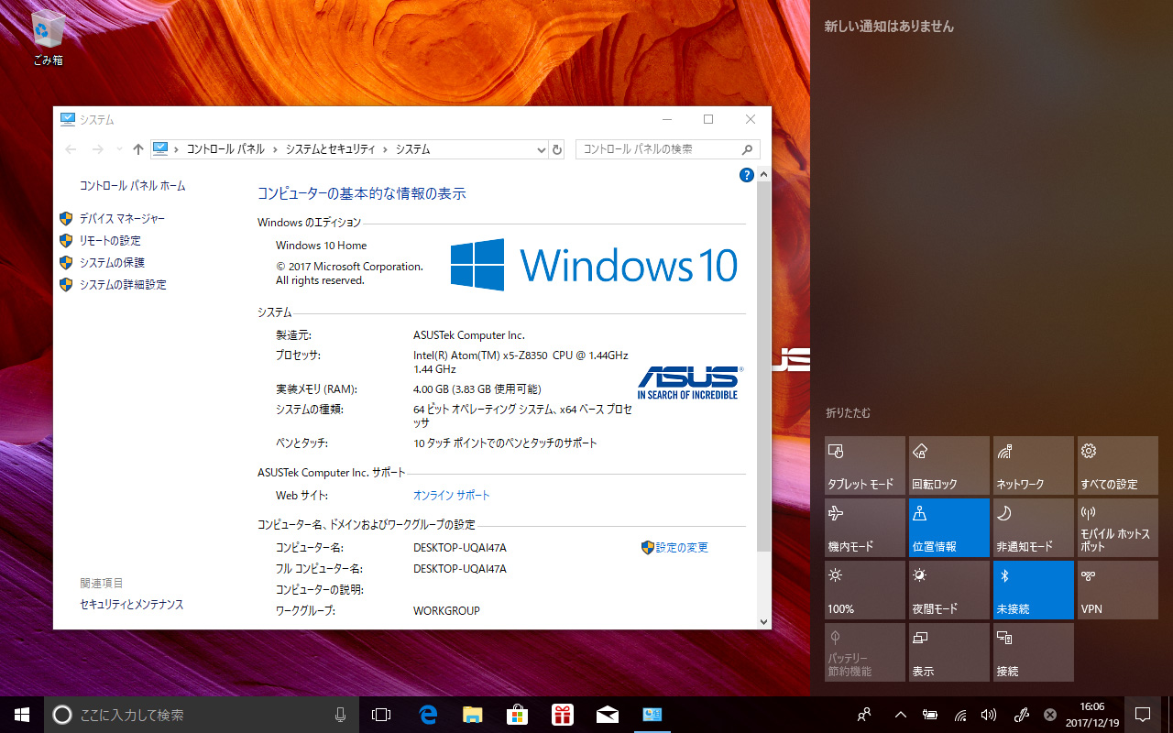Open Task View from the taskbar
Viewport: 1173px width, 733px height.
click(x=380, y=715)
